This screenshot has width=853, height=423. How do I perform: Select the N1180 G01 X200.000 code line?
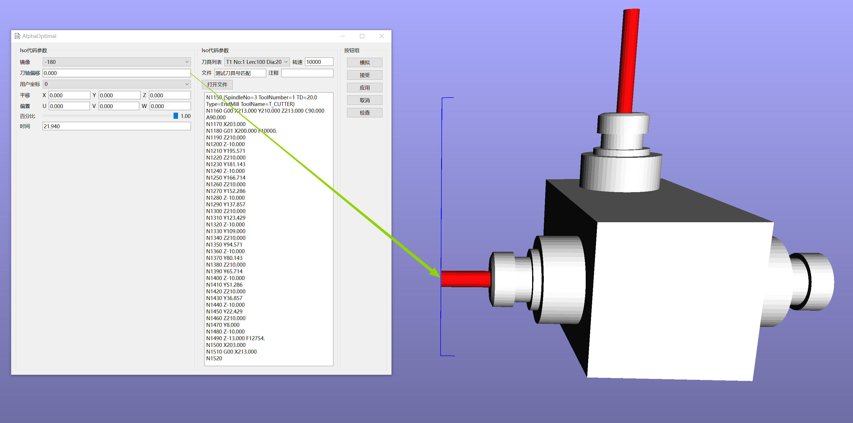coord(241,131)
